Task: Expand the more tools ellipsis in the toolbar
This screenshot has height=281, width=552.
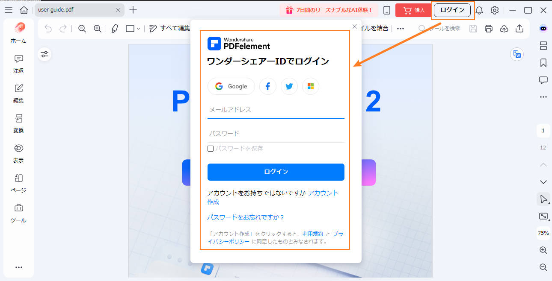Action: (400, 28)
